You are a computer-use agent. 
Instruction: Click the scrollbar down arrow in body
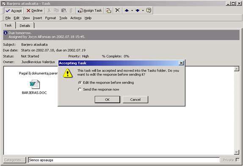237,152
